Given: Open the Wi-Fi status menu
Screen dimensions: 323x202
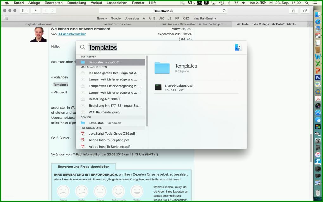Looking at the screenshot, I should (x=237, y=3).
